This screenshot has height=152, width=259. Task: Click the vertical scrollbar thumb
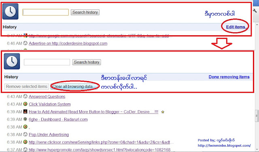point(257,116)
